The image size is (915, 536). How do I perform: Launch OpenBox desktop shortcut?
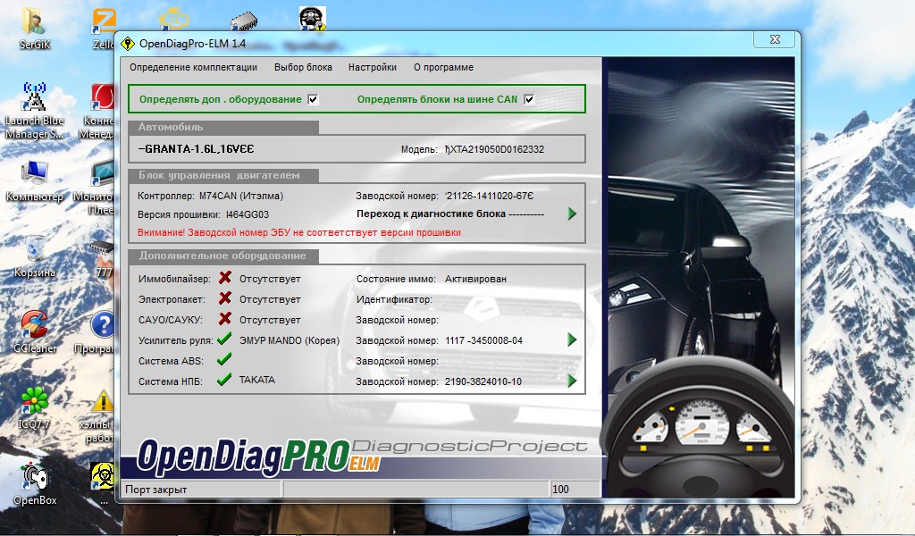(35, 484)
